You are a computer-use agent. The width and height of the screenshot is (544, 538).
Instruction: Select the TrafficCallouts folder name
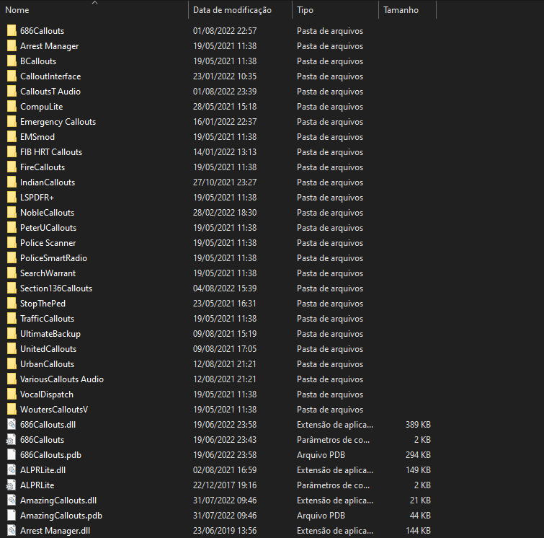[47, 319]
